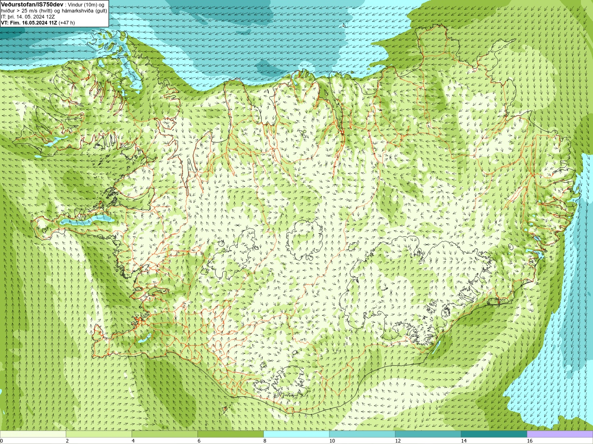
Task: Click the '2' tick label on the colorbar
Action: click(67, 441)
